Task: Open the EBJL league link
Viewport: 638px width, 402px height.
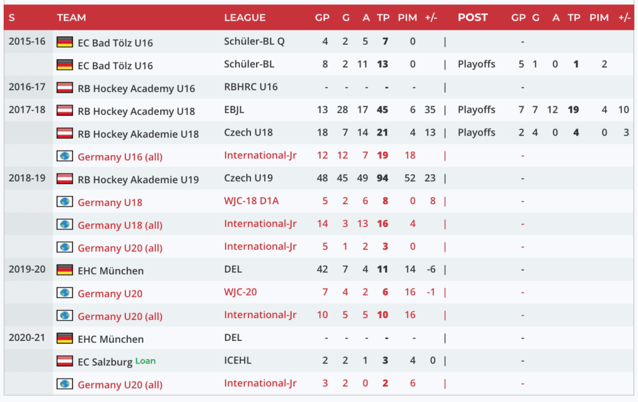Action: 236,110
